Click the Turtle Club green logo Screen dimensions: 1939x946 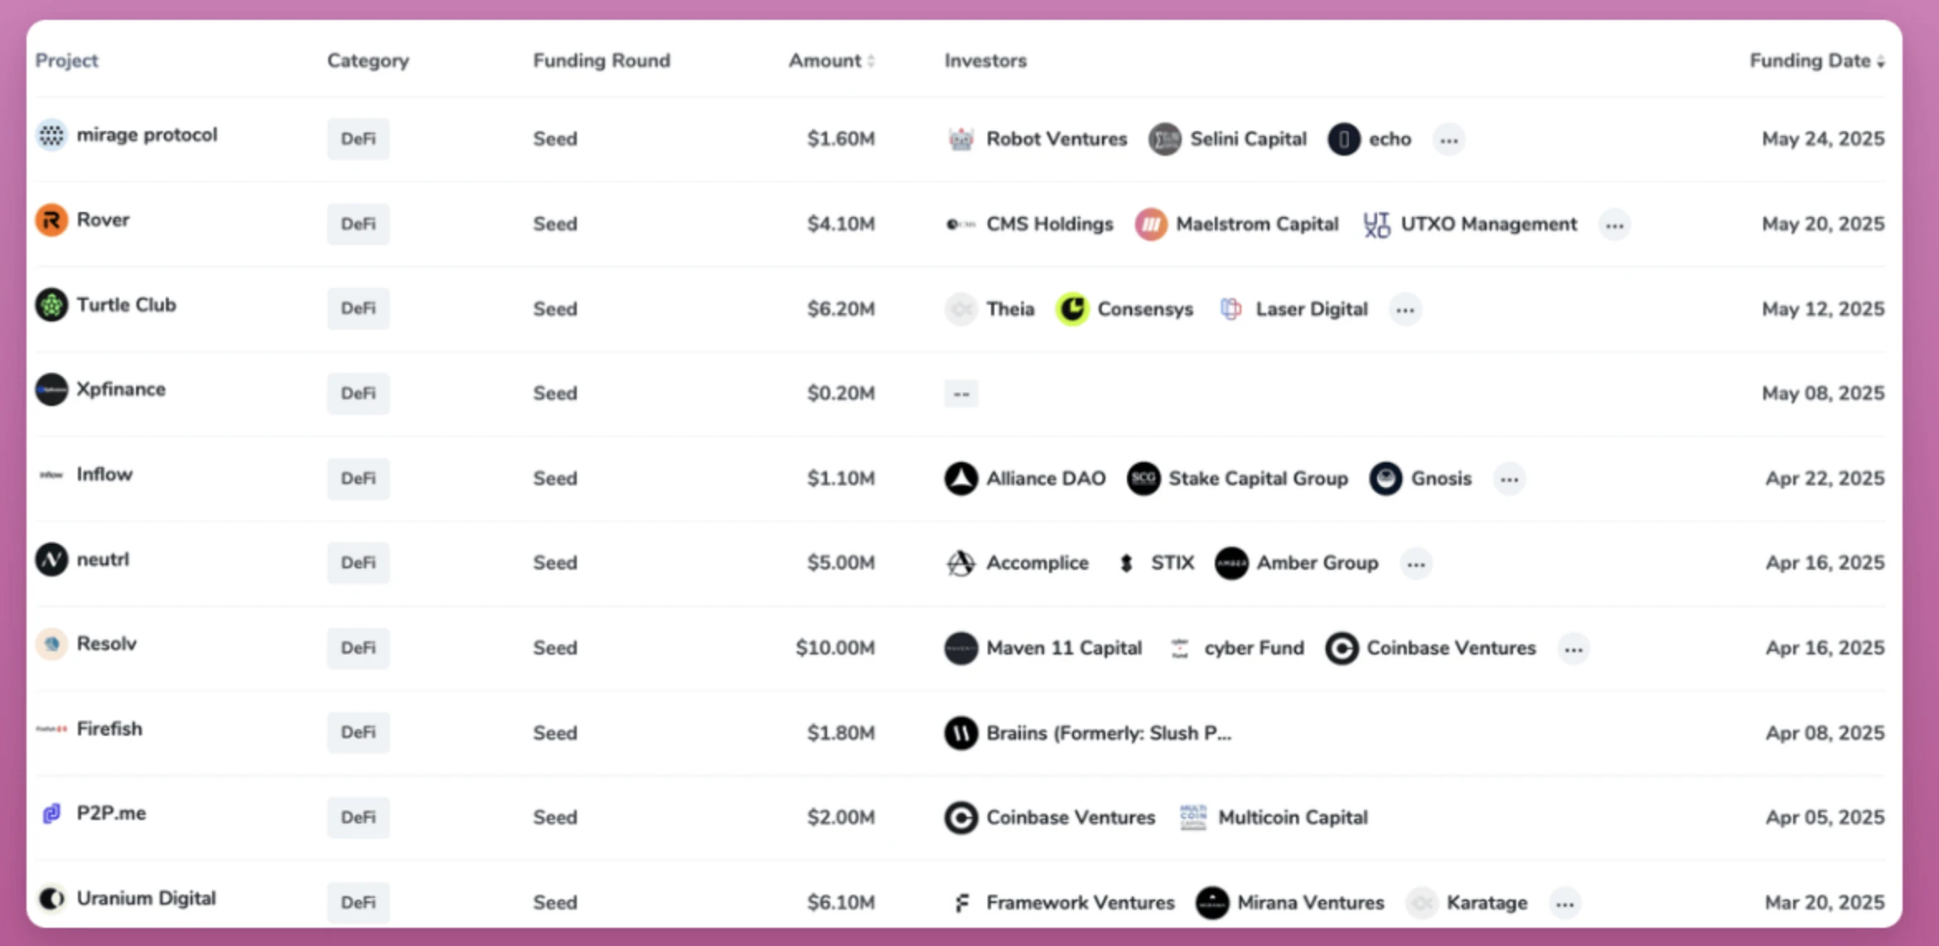click(x=51, y=306)
